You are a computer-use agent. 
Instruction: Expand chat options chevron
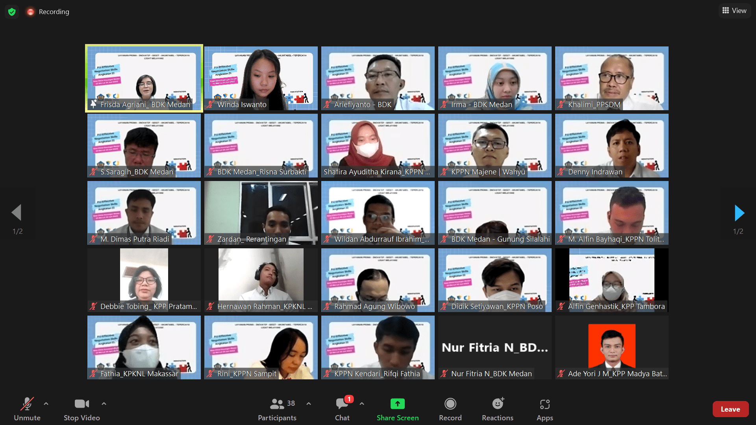[362, 404]
